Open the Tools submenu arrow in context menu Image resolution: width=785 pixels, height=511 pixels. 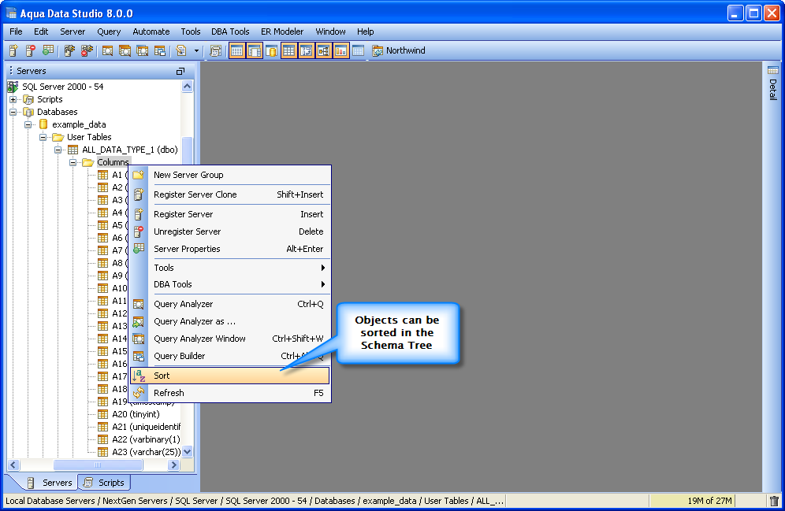323,268
